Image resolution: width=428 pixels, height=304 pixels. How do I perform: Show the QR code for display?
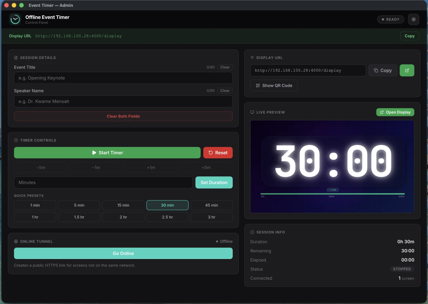click(x=274, y=86)
